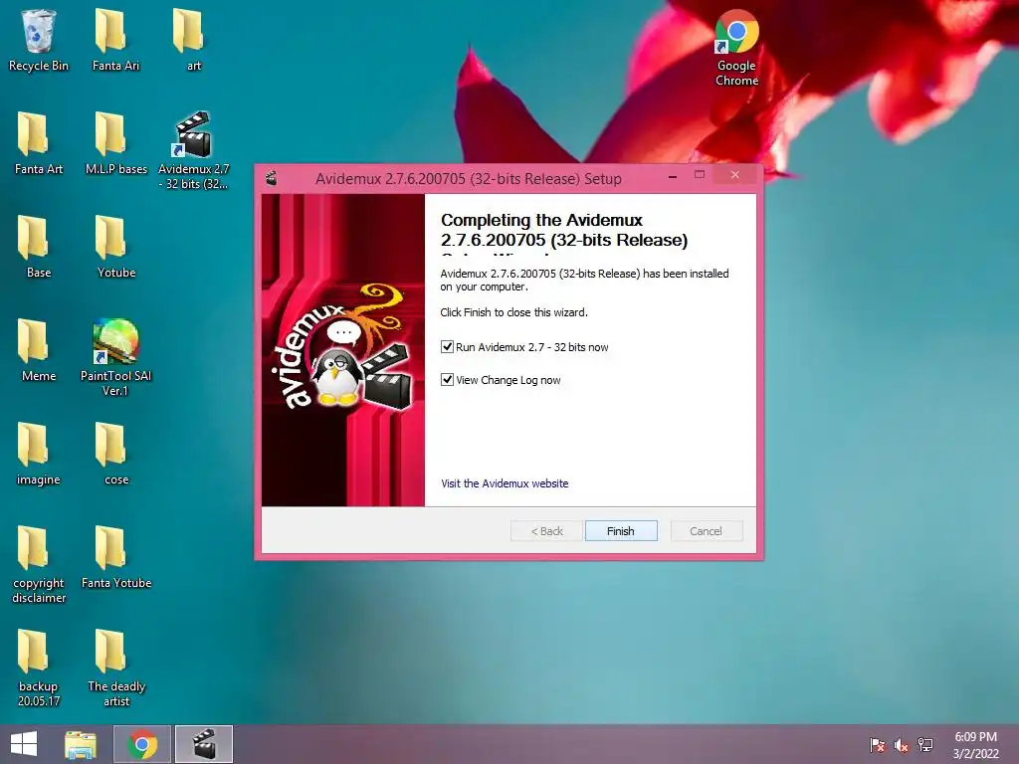Close the Avidemux Setup window

pos(735,175)
